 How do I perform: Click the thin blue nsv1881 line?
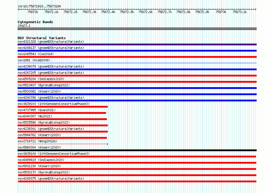coord(137,63)
